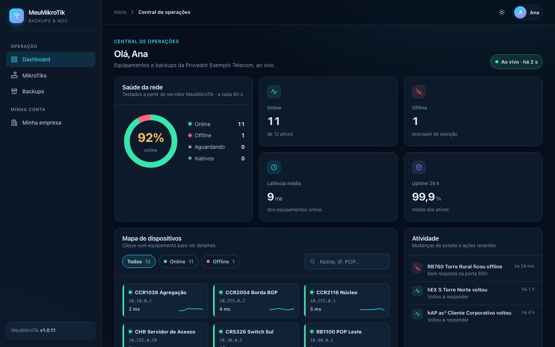Click the Offline legend row in Saúde da rede
Image resolution: width=555 pixels, height=347 pixels.
pyautogui.click(x=216, y=135)
